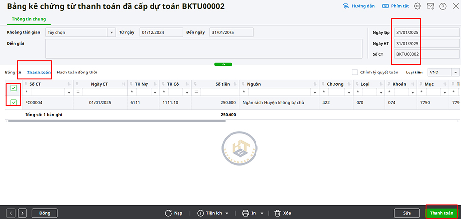
Task: Click the green Thanh toán button
Action: (441, 213)
